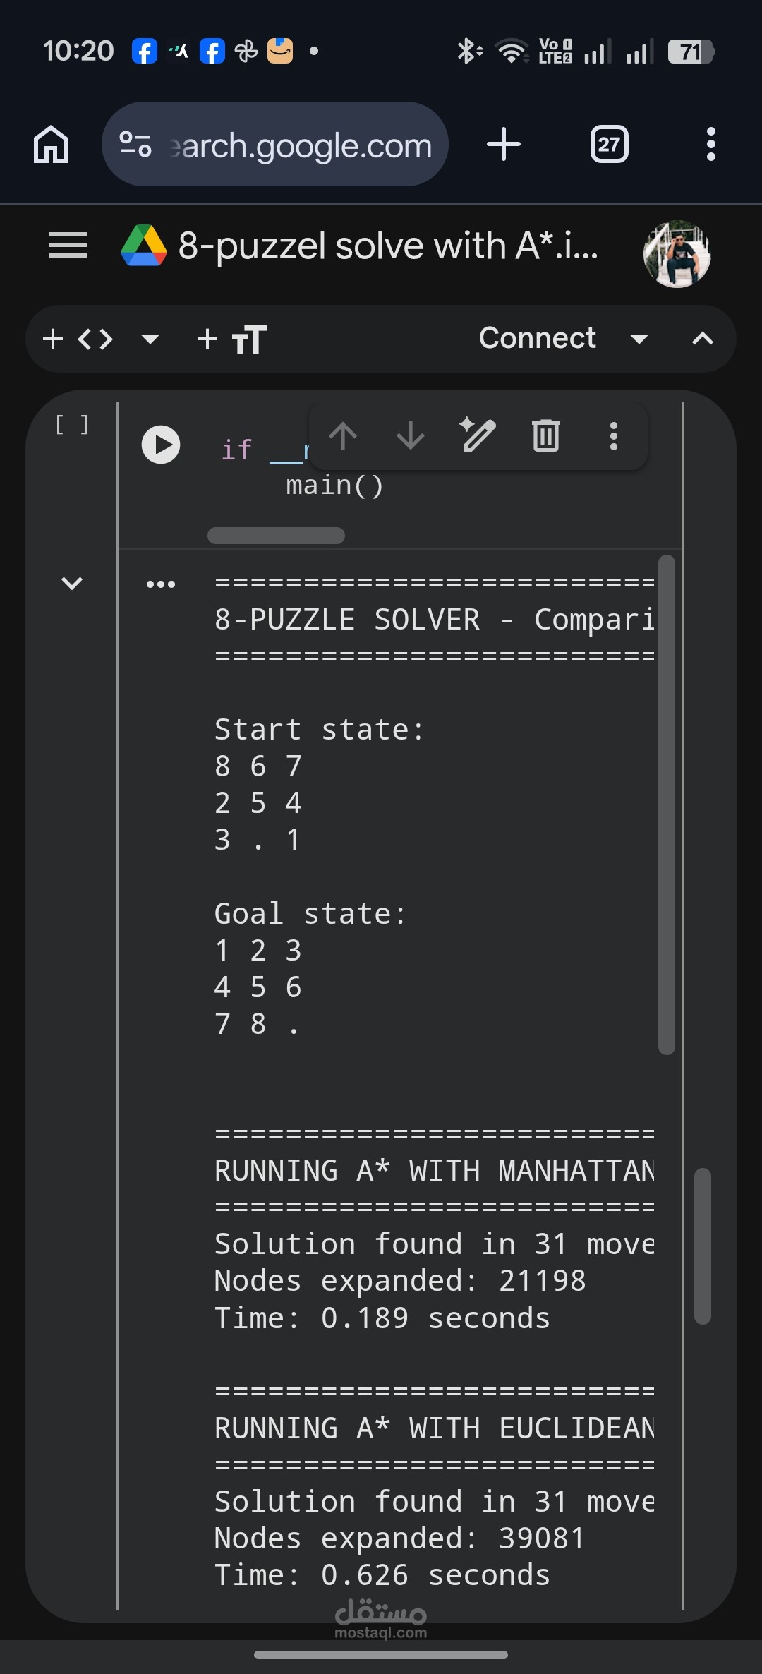Image resolution: width=762 pixels, height=1674 pixels.
Task: Insert a new text cell
Action: [x=233, y=339]
